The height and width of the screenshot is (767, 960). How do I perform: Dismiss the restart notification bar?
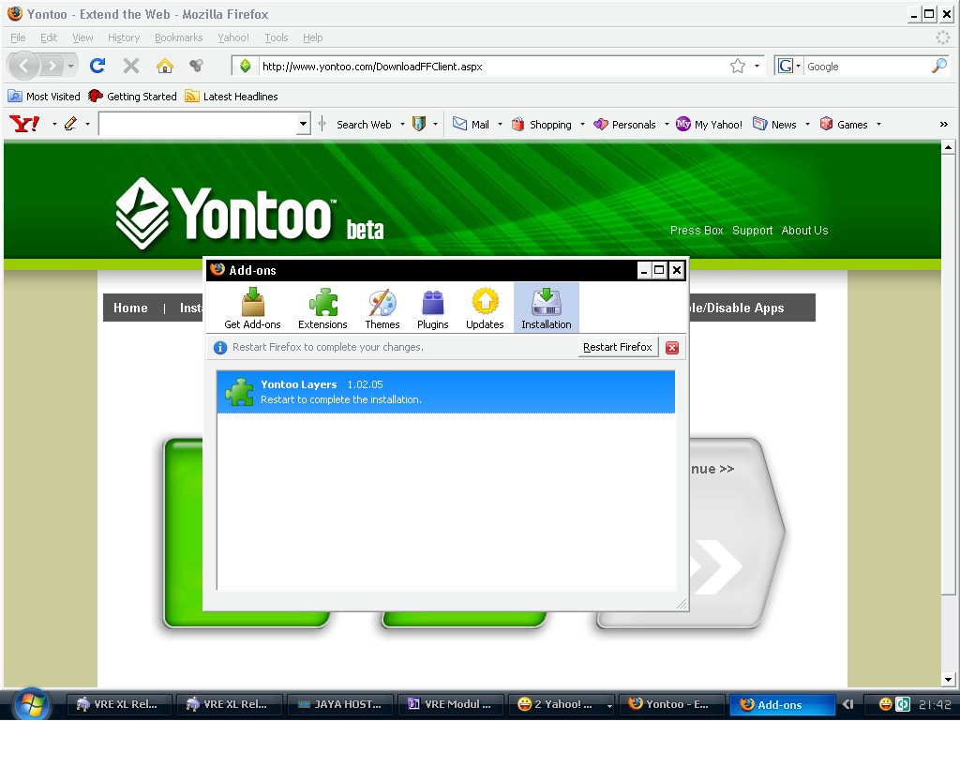click(x=672, y=348)
